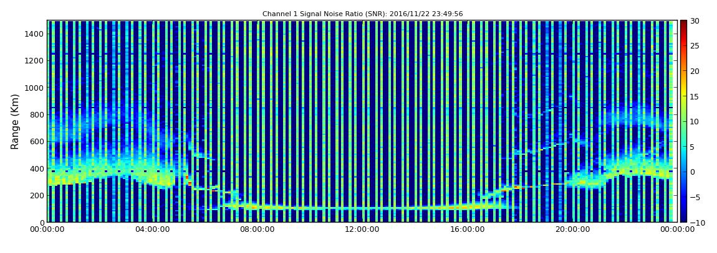Click the 1000 range axis tick label
Image resolution: width=717 pixels, height=253 pixels.
[x=35, y=88]
